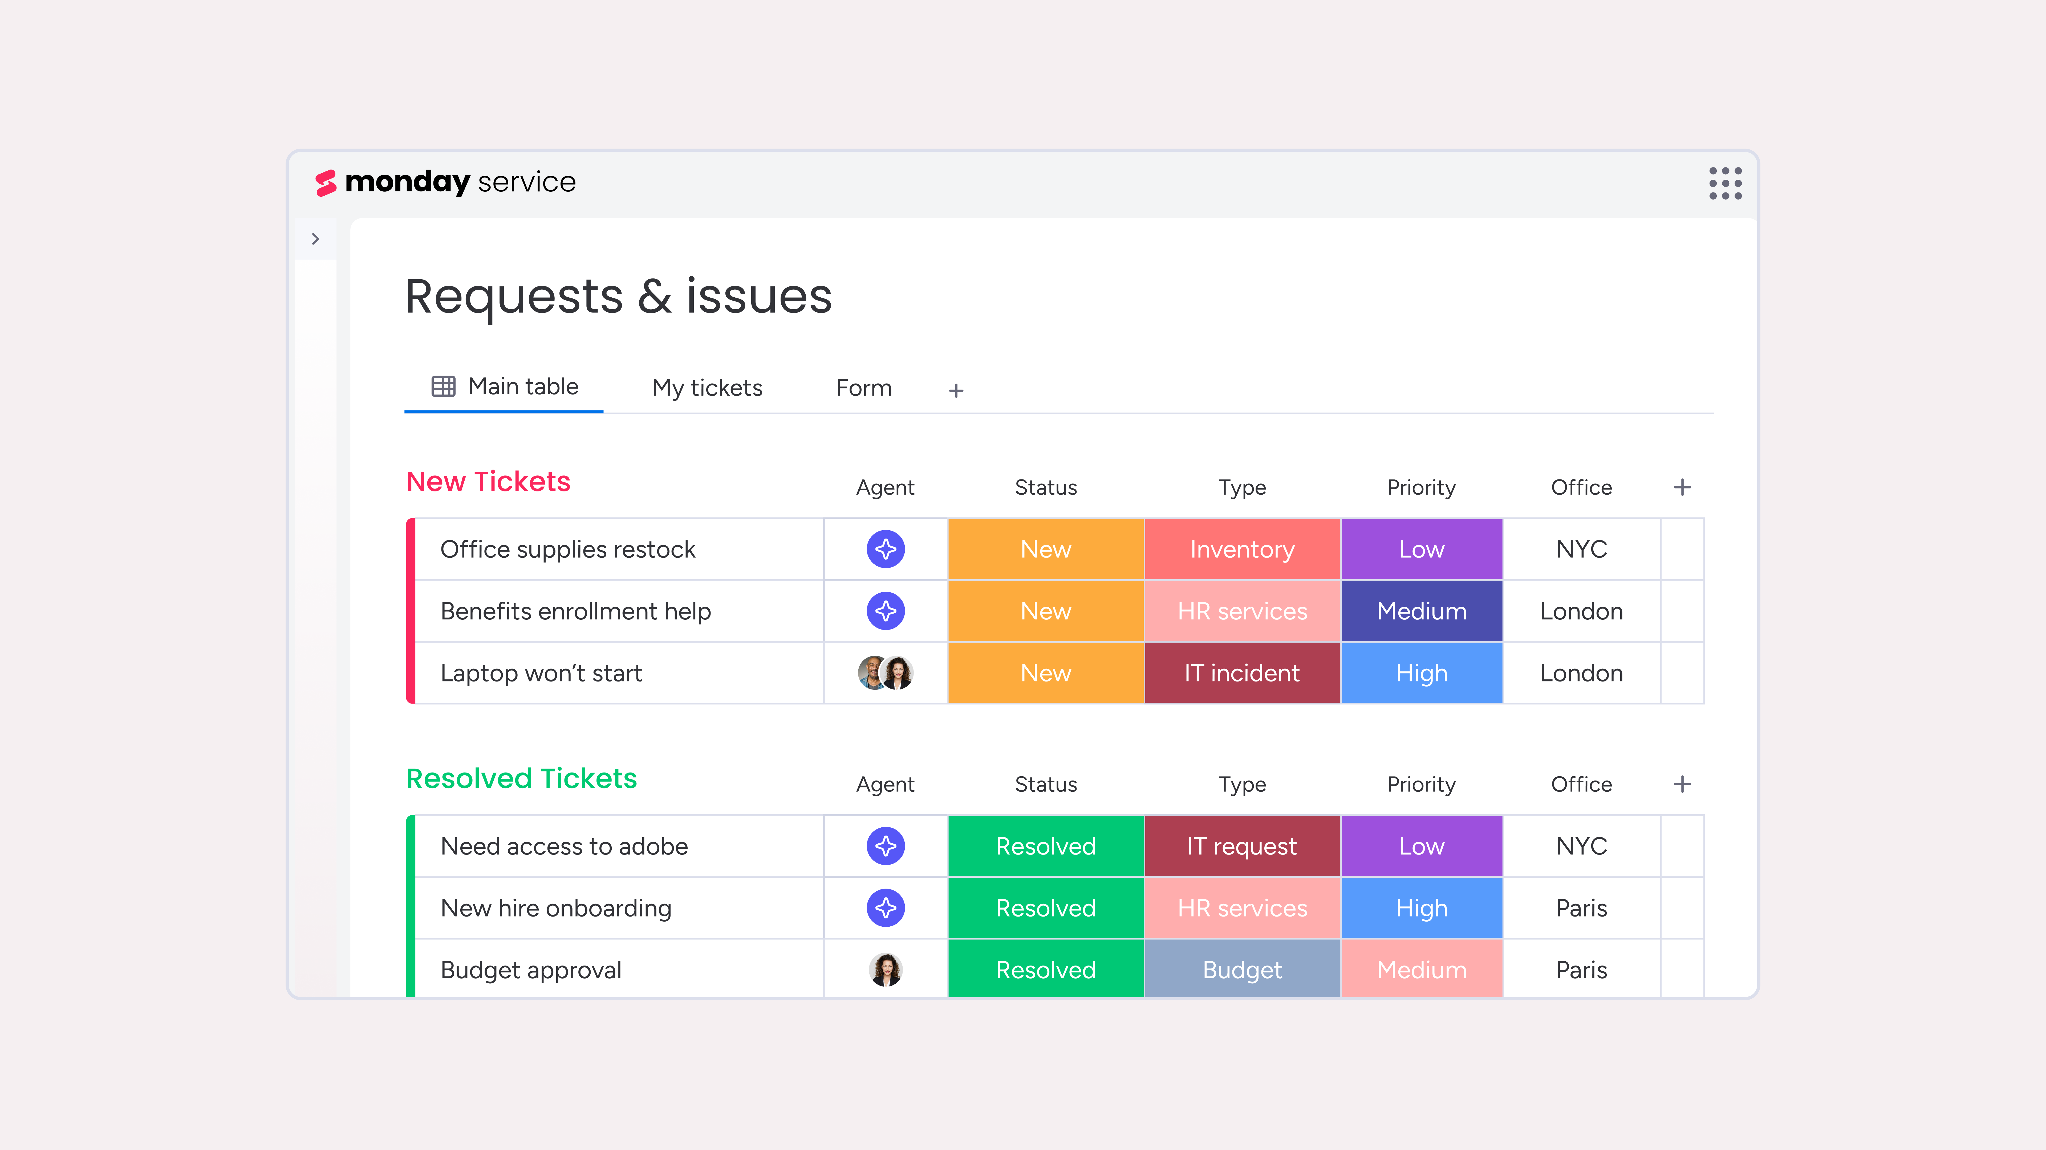Screen dimensions: 2046x1150
Task: Click the monday service logo
Action: (x=445, y=183)
